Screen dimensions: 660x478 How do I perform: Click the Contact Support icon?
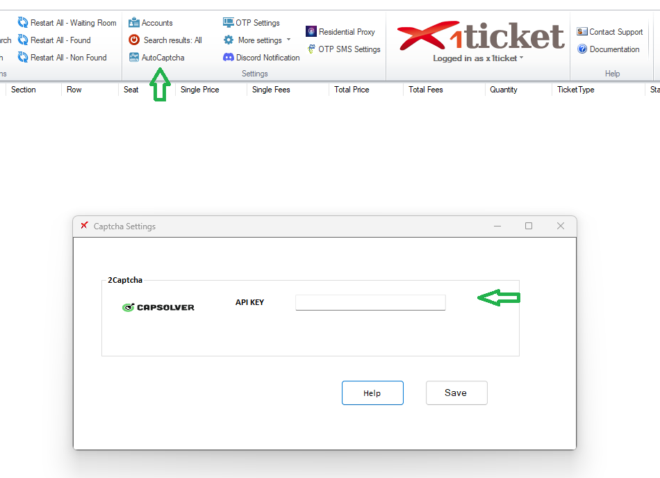tap(582, 32)
